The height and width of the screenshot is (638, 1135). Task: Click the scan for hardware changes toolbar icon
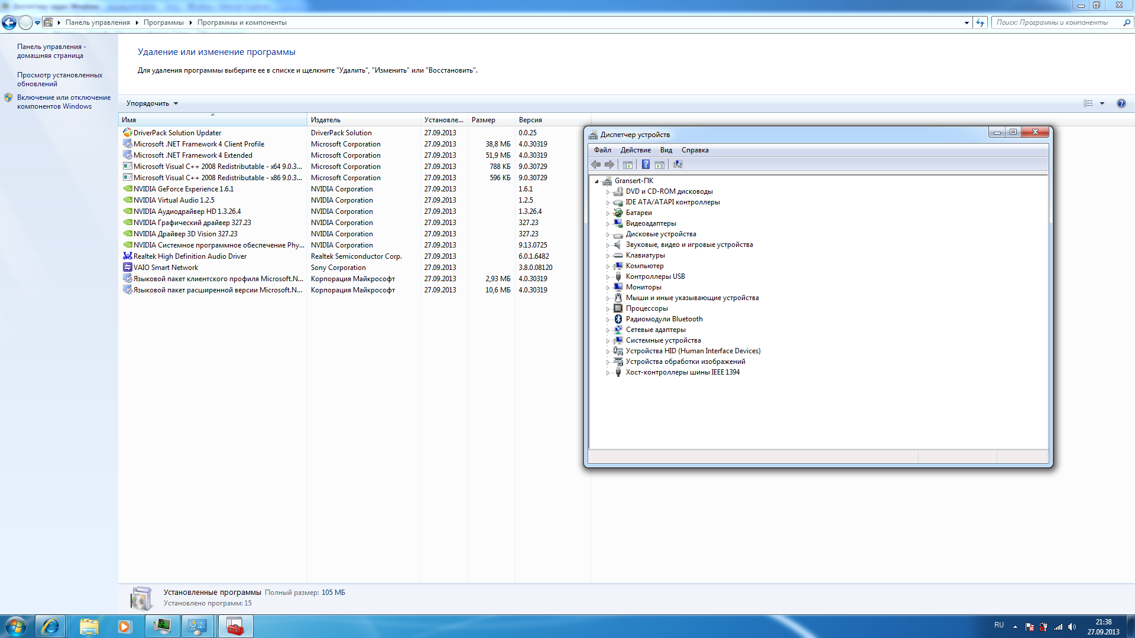677,164
